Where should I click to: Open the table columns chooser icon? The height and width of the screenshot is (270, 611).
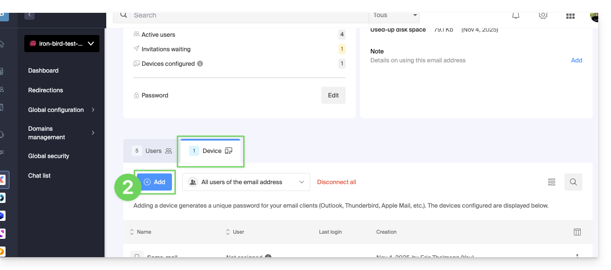click(x=577, y=232)
